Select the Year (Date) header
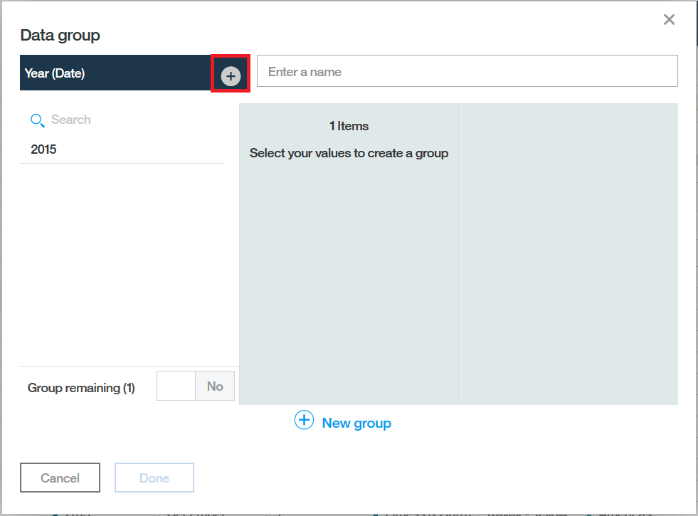 [115, 73]
